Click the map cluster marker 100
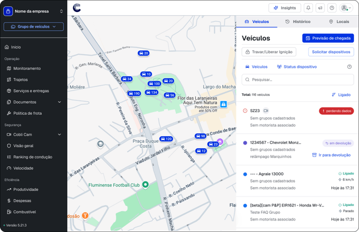Image resolution: width=359 pixels, height=232 pixels. pos(154,84)
